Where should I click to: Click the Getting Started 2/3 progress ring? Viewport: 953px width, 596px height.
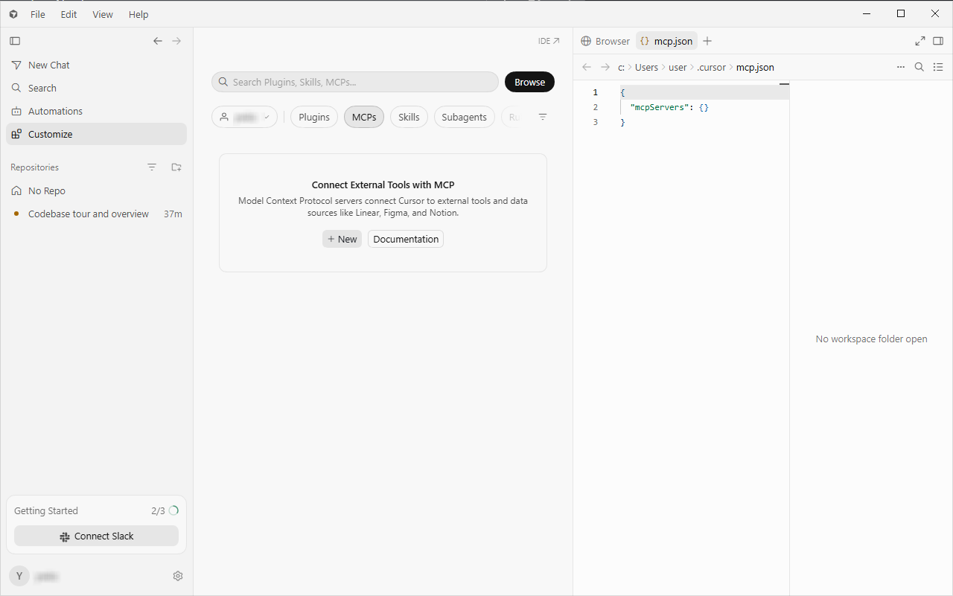(173, 510)
